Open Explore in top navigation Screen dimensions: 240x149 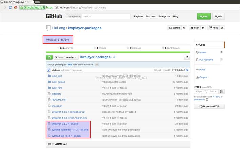coord(138,16)
